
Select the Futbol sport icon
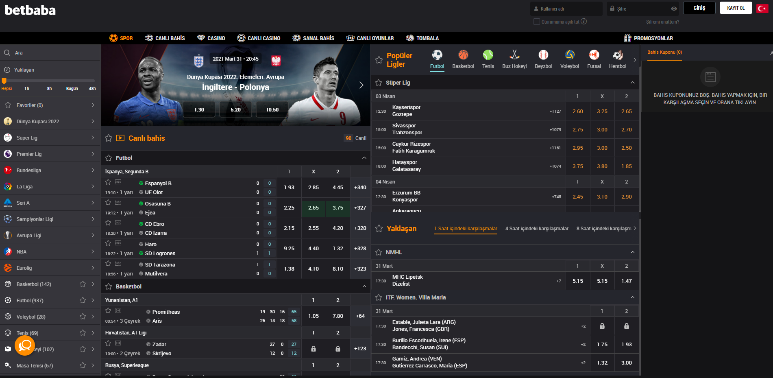pyautogui.click(x=437, y=59)
